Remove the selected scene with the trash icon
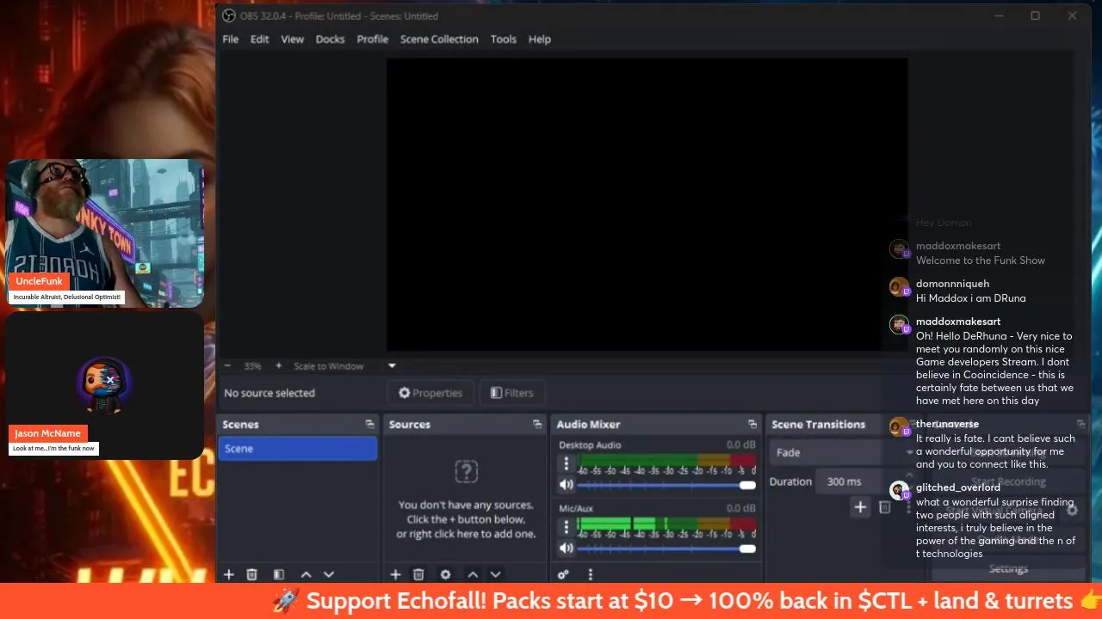Image resolution: width=1102 pixels, height=619 pixels. (x=251, y=574)
